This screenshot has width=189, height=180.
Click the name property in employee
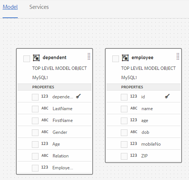[x=147, y=109]
